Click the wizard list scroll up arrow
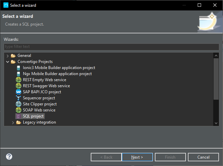Viewport: 223px width, 166px height. click(216, 56)
